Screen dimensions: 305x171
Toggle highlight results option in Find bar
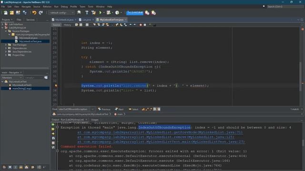(154, 109)
